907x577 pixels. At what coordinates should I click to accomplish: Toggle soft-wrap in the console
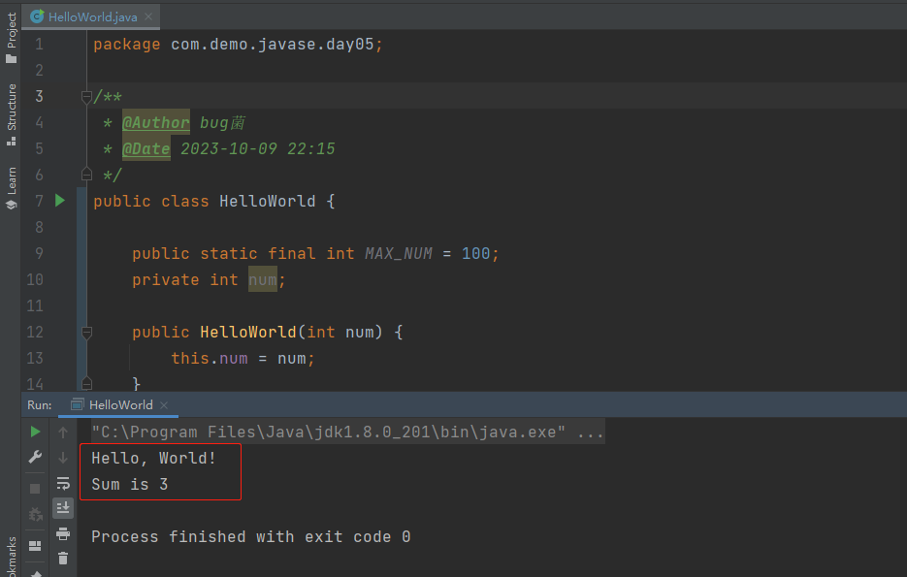tap(63, 483)
